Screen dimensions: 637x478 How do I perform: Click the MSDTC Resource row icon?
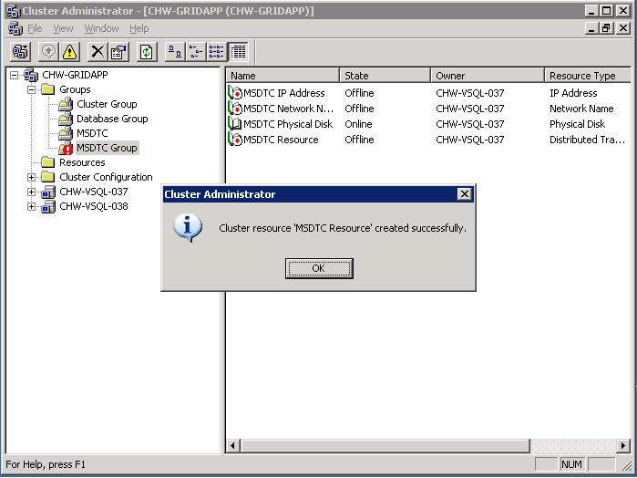[x=235, y=140]
